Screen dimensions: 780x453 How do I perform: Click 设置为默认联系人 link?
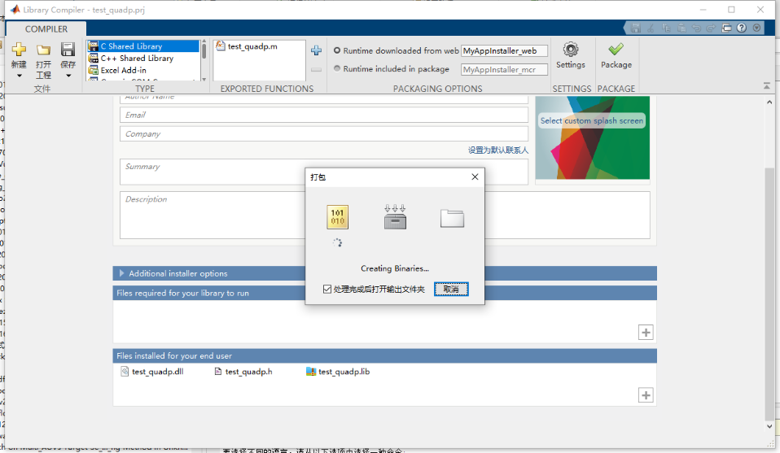(x=497, y=150)
